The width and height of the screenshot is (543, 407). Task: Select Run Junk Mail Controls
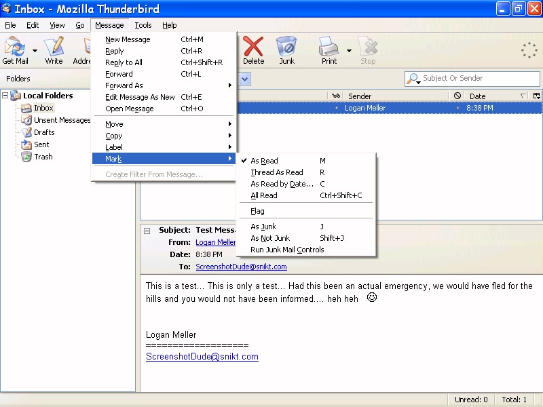(x=307, y=250)
